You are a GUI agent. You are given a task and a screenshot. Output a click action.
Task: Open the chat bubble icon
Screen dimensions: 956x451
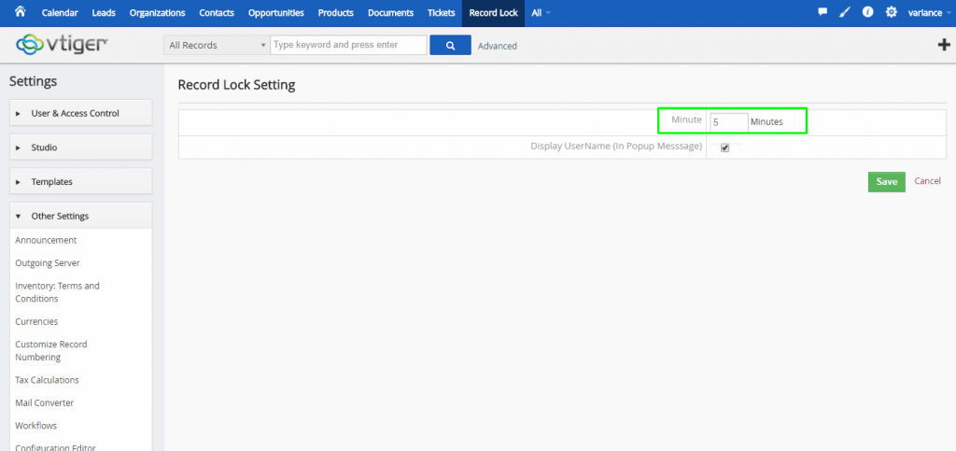[x=822, y=12]
